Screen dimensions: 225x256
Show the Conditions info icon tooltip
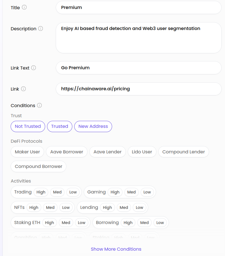click(39, 105)
